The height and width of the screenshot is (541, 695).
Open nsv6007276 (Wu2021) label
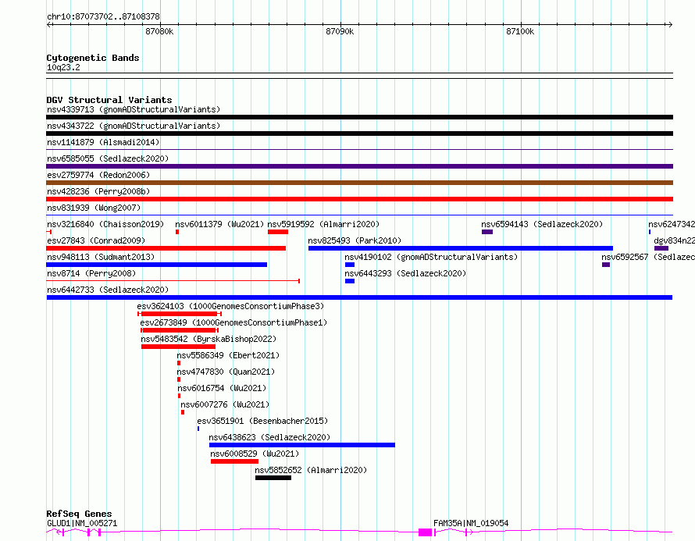(x=225, y=404)
